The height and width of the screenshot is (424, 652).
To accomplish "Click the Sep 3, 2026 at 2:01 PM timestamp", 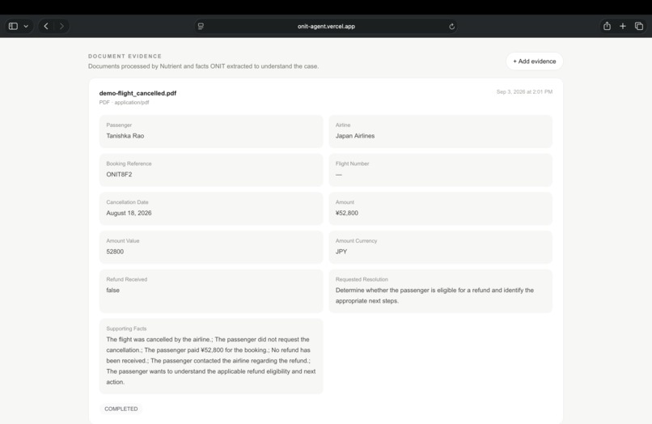I will [x=524, y=91].
